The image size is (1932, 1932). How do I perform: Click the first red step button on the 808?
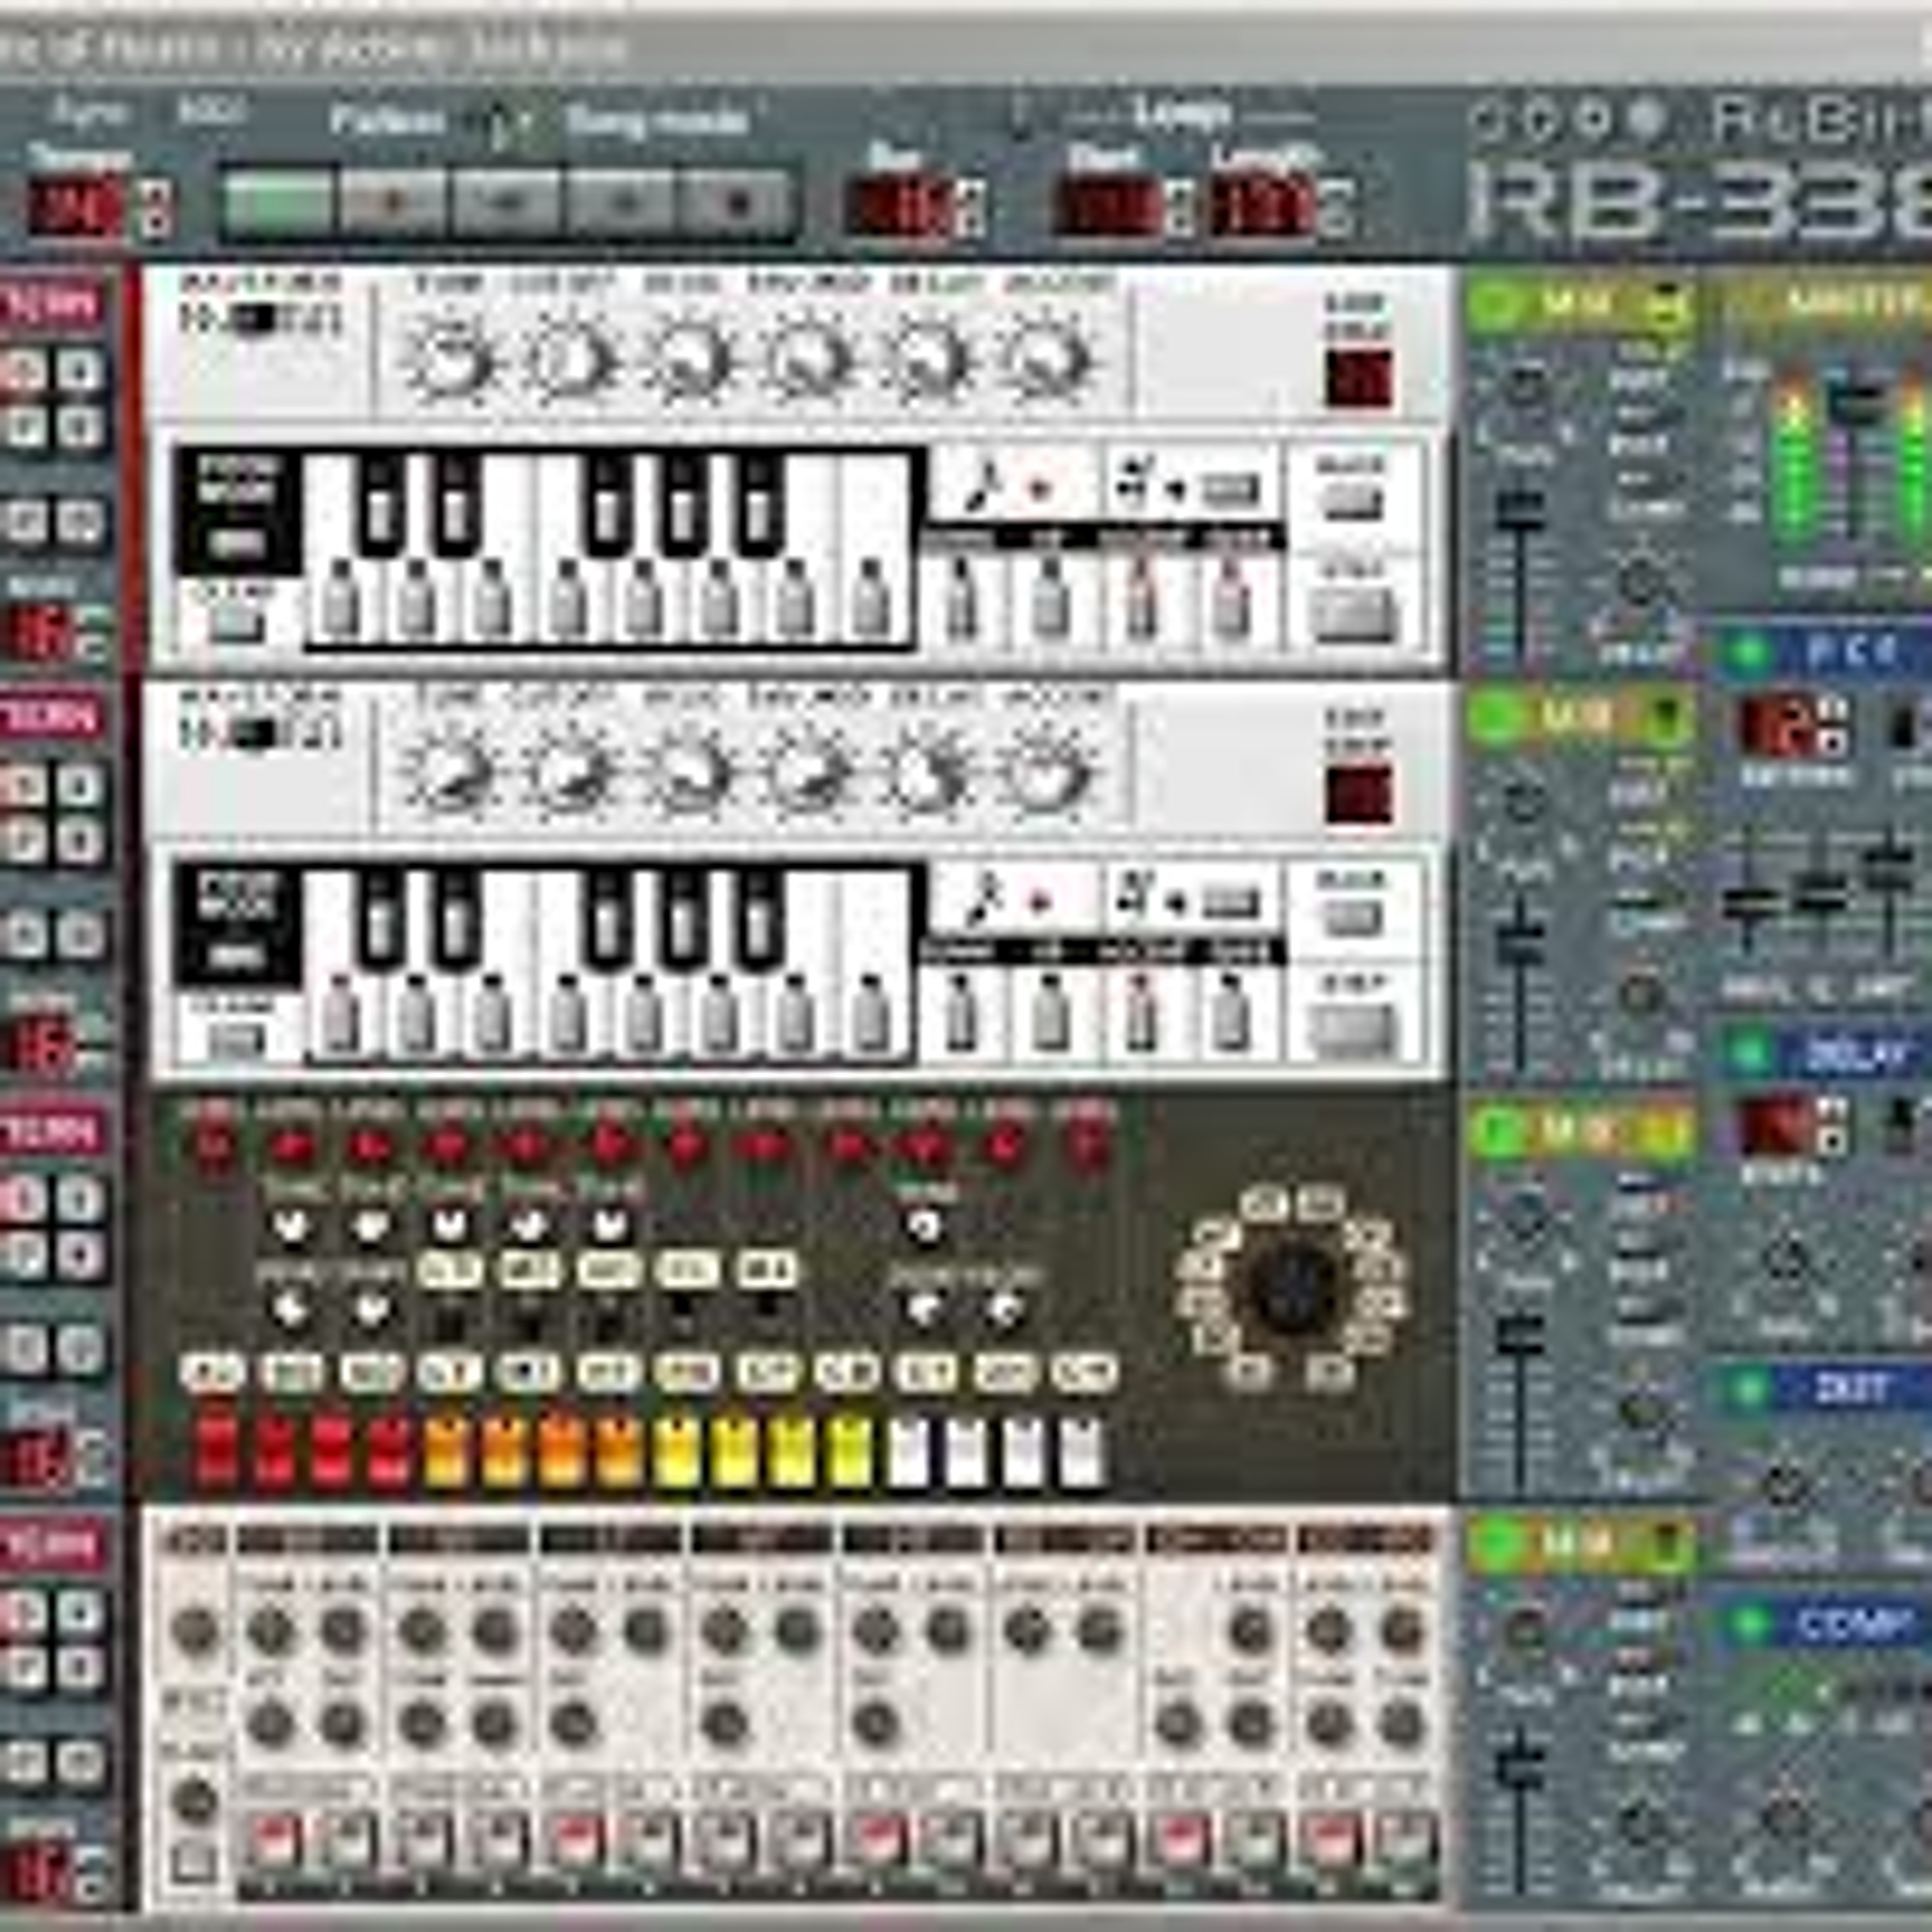click(x=217, y=1450)
